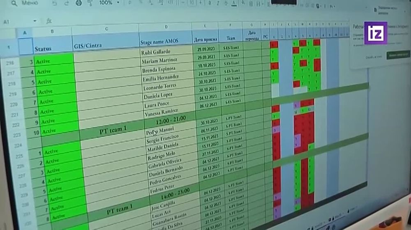The width and height of the screenshot is (411, 230).
Task: Select the paint format icon
Action: pos(90,3)
